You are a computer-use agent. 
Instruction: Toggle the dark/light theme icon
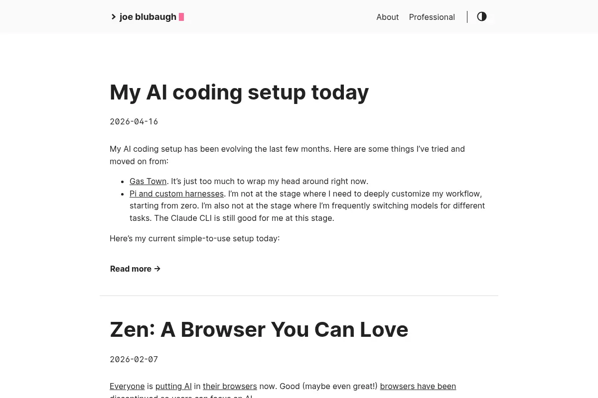tap(481, 16)
